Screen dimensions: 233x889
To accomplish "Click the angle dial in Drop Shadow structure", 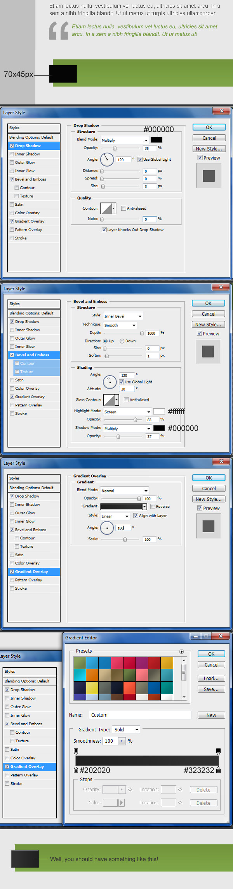I will click(107, 160).
